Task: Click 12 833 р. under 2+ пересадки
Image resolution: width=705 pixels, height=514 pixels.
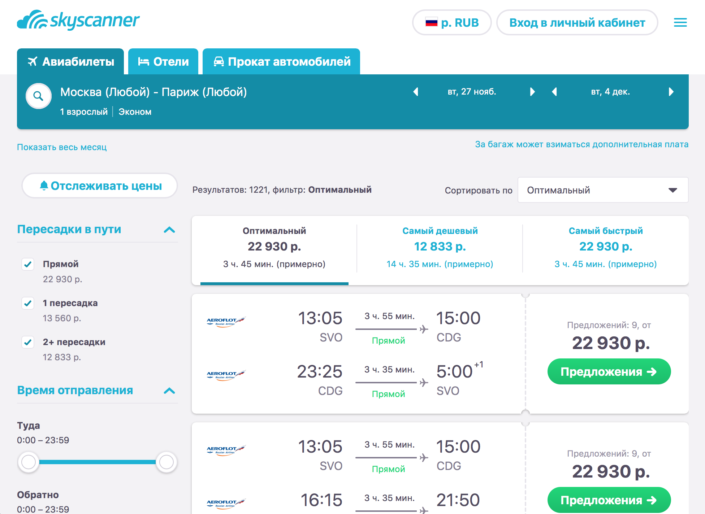Action: click(62, 357)
